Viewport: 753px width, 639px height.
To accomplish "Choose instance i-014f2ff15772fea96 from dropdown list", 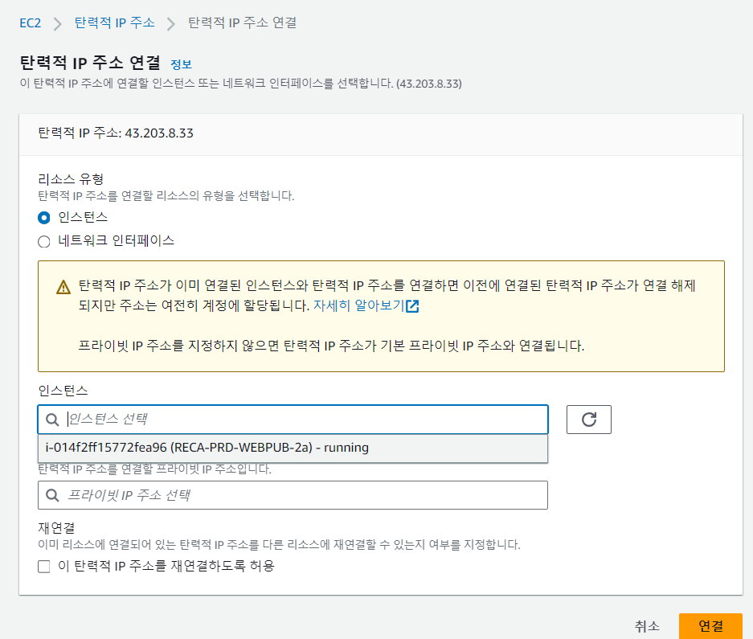I will pos(293,448).
